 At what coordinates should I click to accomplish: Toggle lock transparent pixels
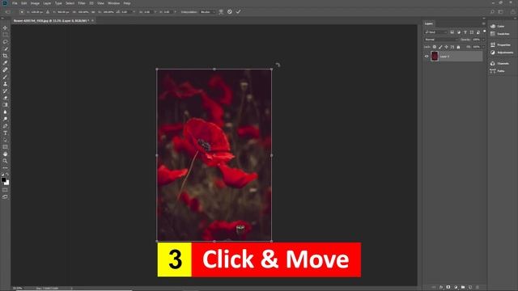click(x=435, y=47)
